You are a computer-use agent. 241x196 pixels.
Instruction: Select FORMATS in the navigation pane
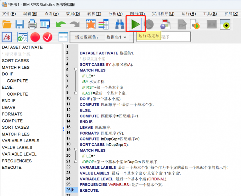12,114
